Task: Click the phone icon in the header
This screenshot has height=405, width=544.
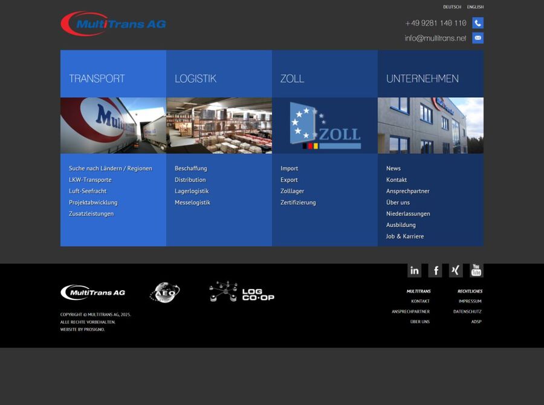Action: pyautogui.click(x=478, y=23)
